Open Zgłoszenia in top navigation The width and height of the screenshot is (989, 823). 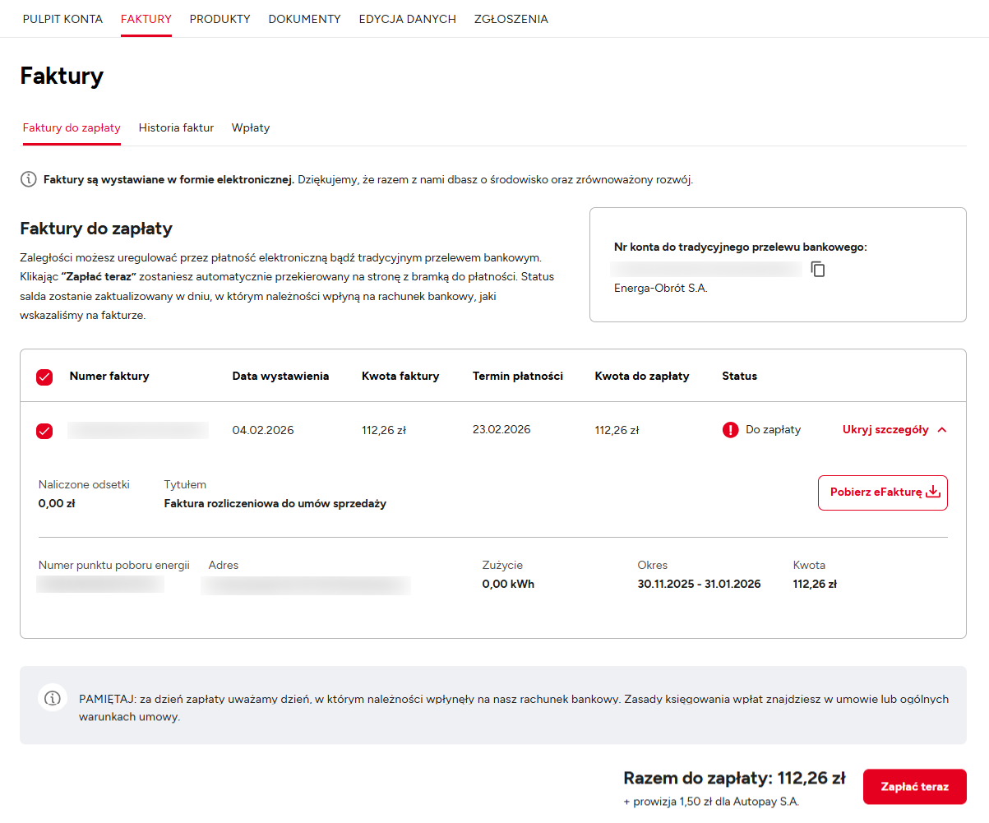pos(511,19)
